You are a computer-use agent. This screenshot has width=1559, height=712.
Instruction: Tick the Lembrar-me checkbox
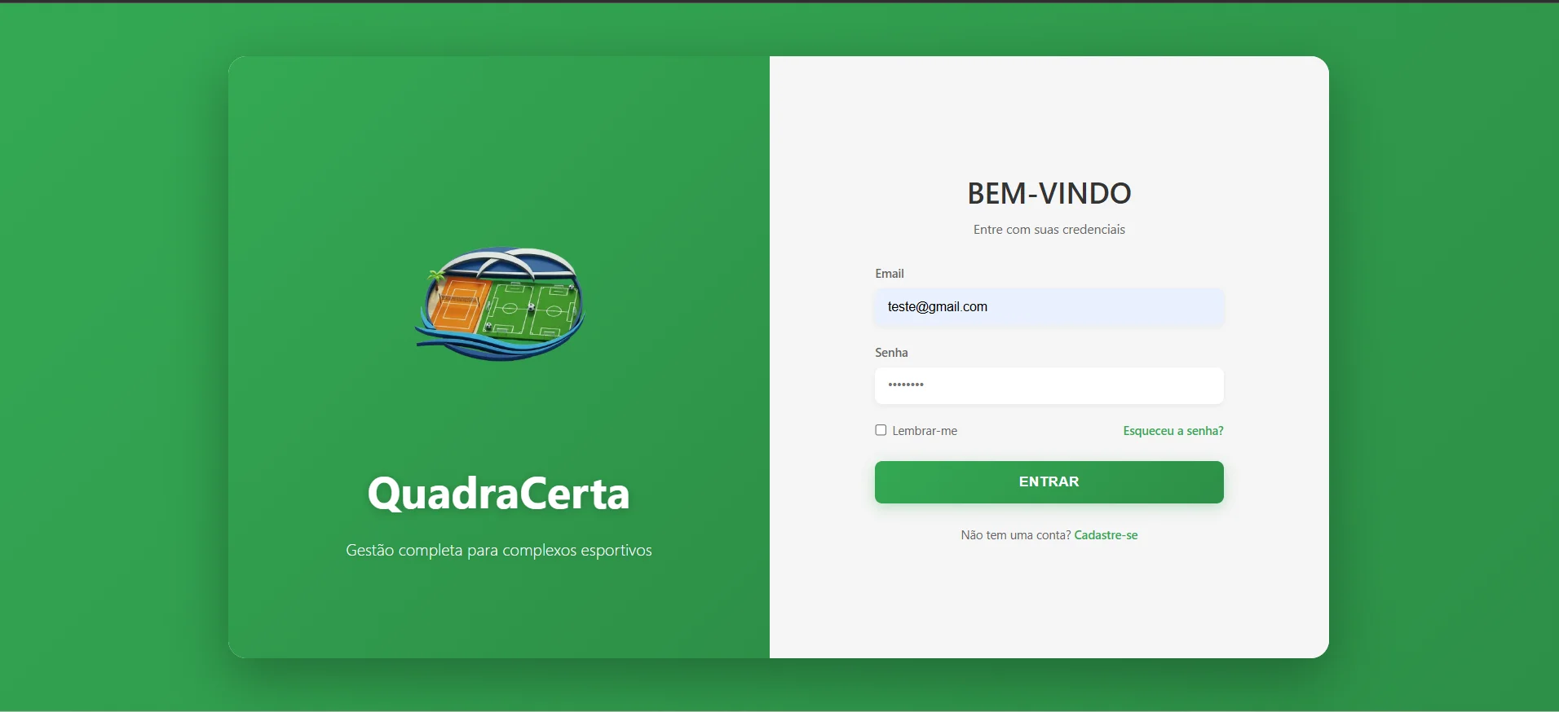[x=881, y=430]
